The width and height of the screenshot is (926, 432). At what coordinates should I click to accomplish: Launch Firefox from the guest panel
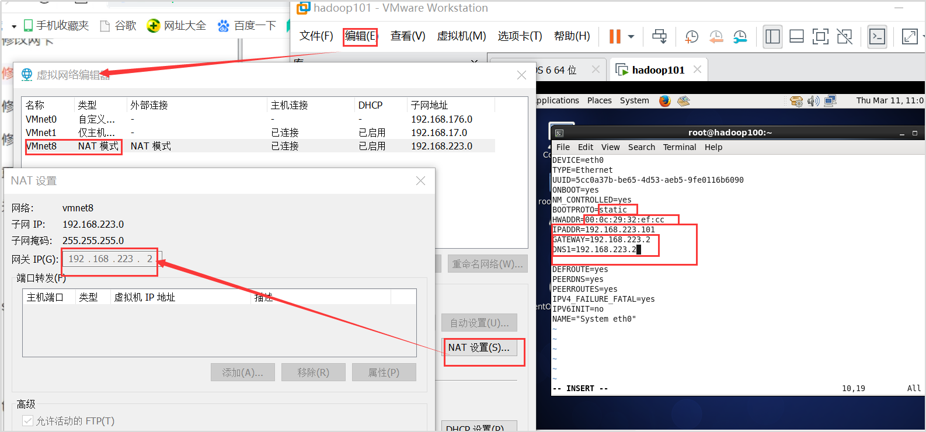pyautogui.click(x=664, y=100)
